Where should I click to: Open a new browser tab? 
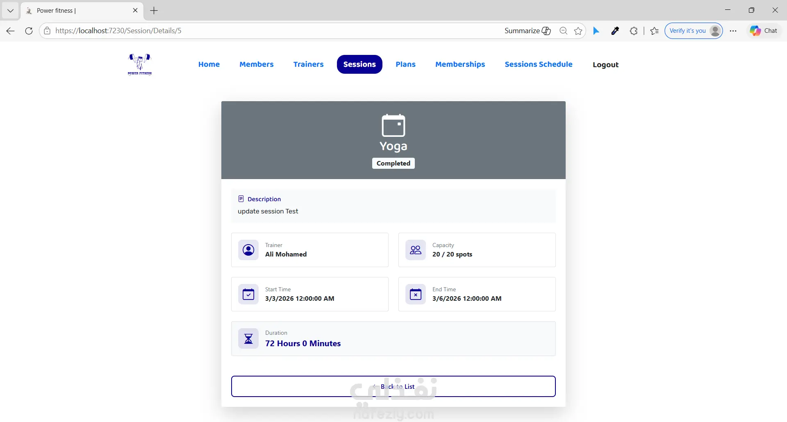click(154, 11)
